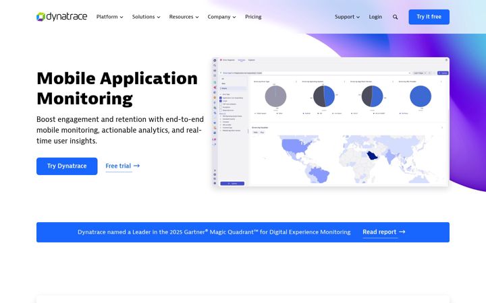The height and width of the screenshot is (303, 486).
Task: Click the dashboard screenshot with world map
Action: (x=331, y=122)
